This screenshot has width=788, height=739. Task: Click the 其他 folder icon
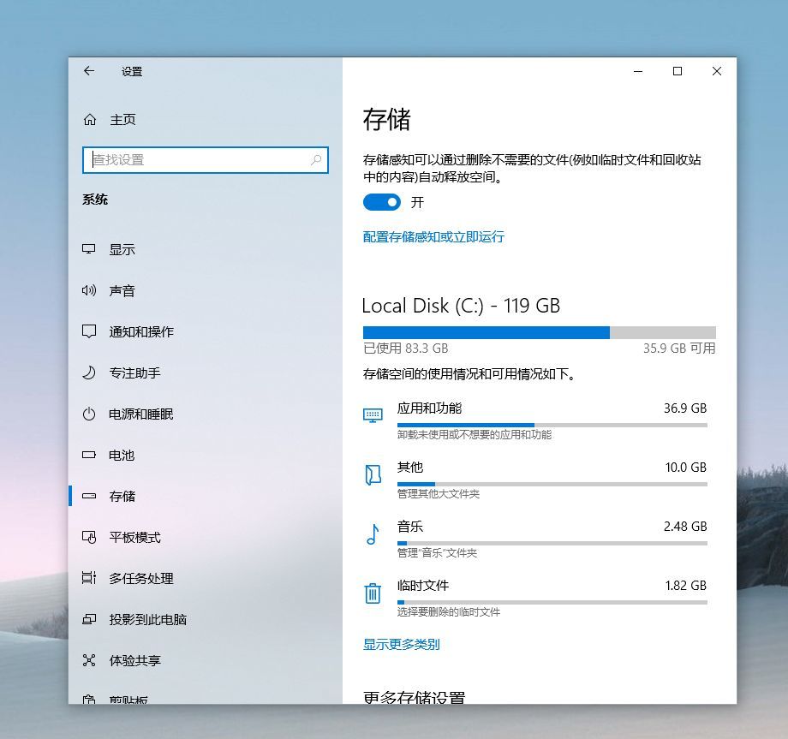[x=373, y=474]
